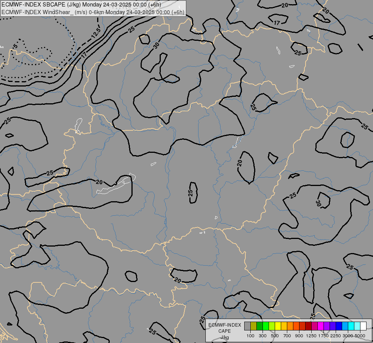Click the legend label 3000

click(348, 336)
